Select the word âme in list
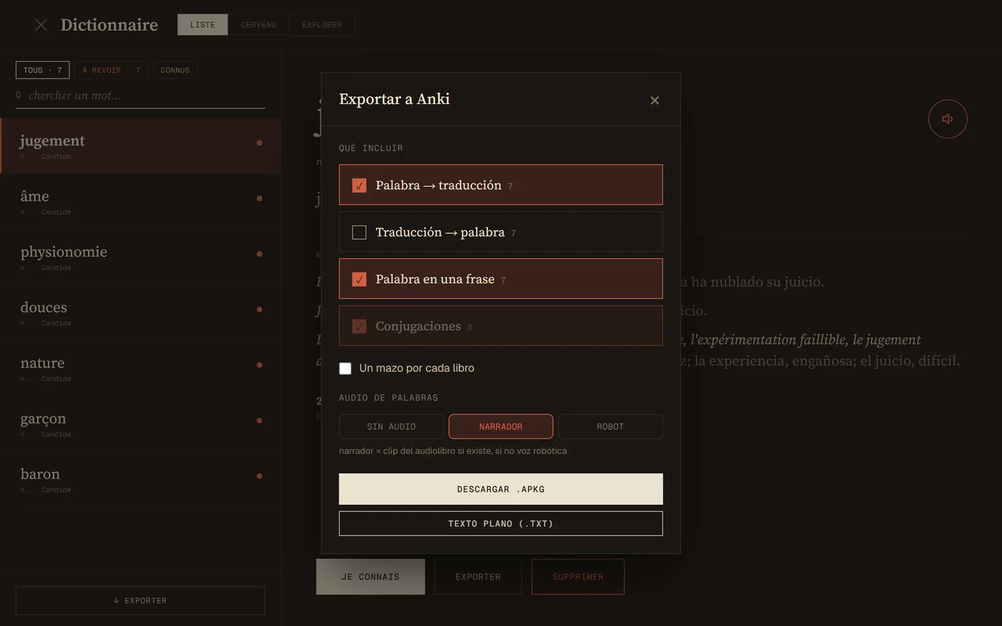This screenshot has height=626, width=1002. pyautogui.click(x=140, y=202)
